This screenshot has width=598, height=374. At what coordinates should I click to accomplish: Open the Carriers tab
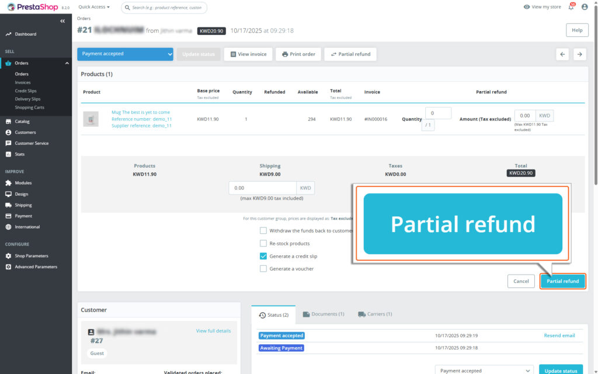click(375, 313)
